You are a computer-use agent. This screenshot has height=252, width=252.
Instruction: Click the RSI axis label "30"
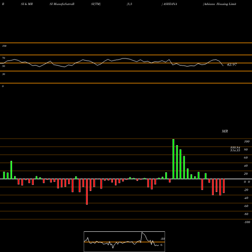(4, 74)
